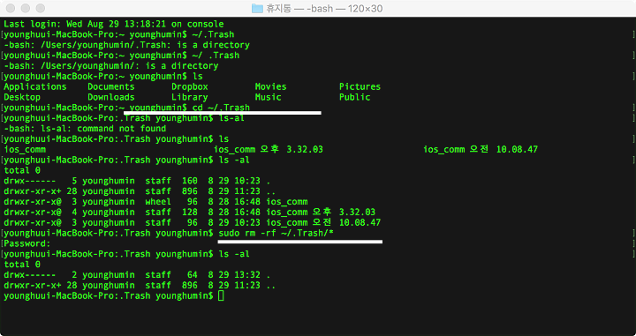Click 'Movies' in the ls output

[x=270, y=86]
